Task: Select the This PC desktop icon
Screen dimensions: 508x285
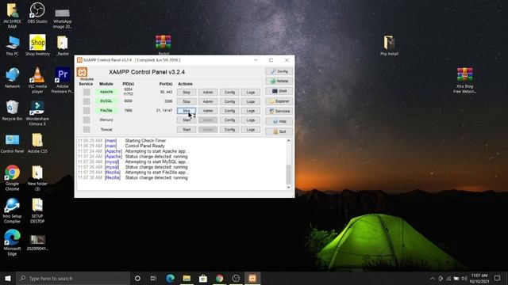Action: 13,46
